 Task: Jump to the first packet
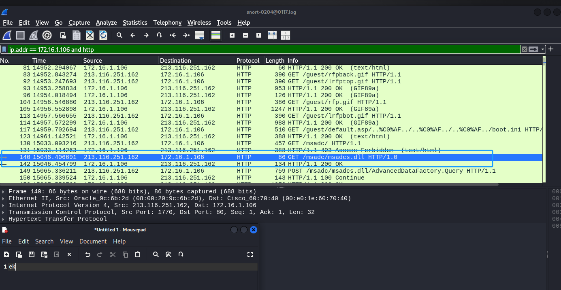coord(173,35)
